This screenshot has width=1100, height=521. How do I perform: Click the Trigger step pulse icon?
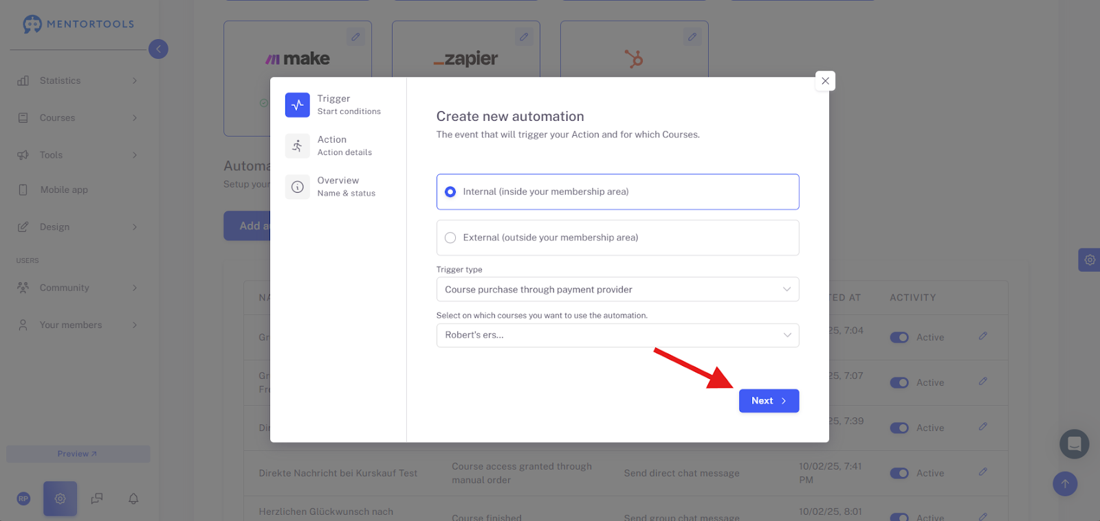297,105
